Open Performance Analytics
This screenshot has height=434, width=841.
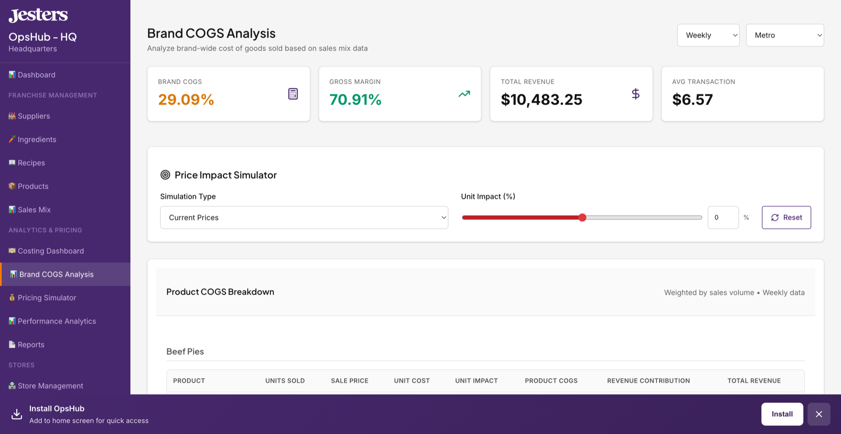click(x=56, y=321)
